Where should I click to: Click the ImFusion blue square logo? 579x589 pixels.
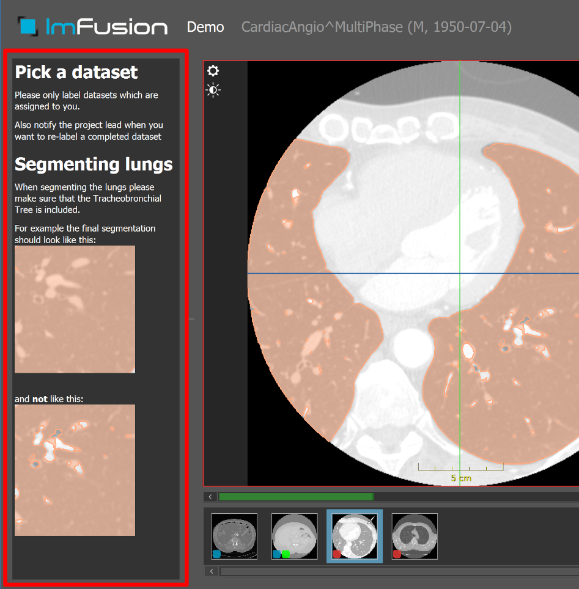click(x=28, y=27)
